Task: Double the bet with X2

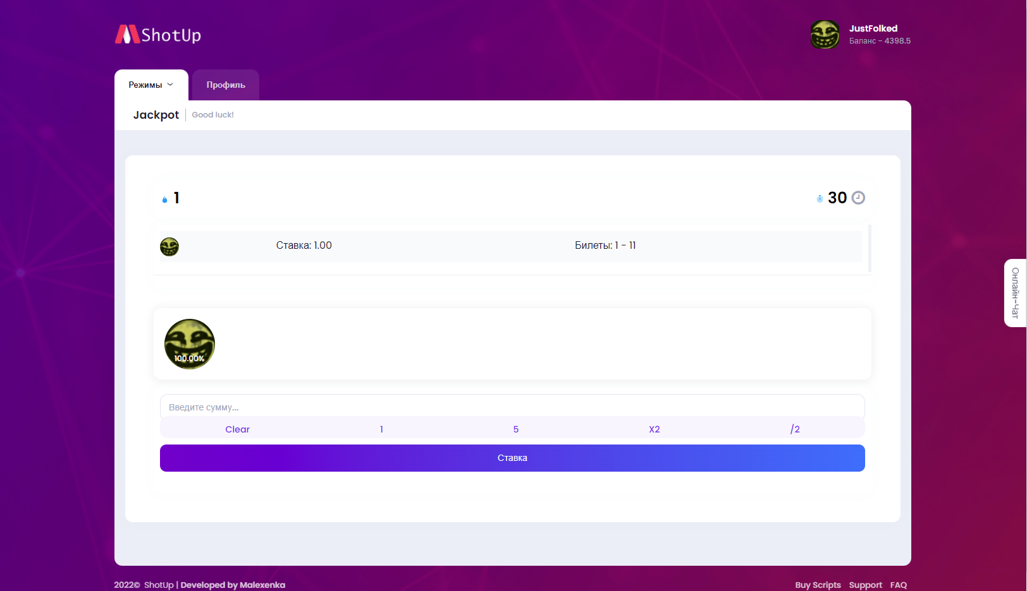Action: 655,429
